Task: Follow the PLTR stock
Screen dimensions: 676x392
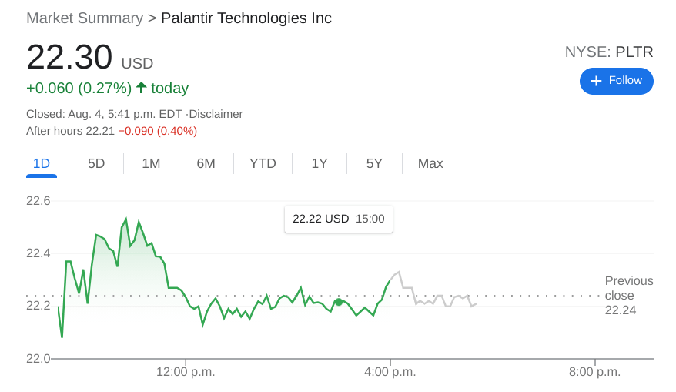Action: (616, 81)
